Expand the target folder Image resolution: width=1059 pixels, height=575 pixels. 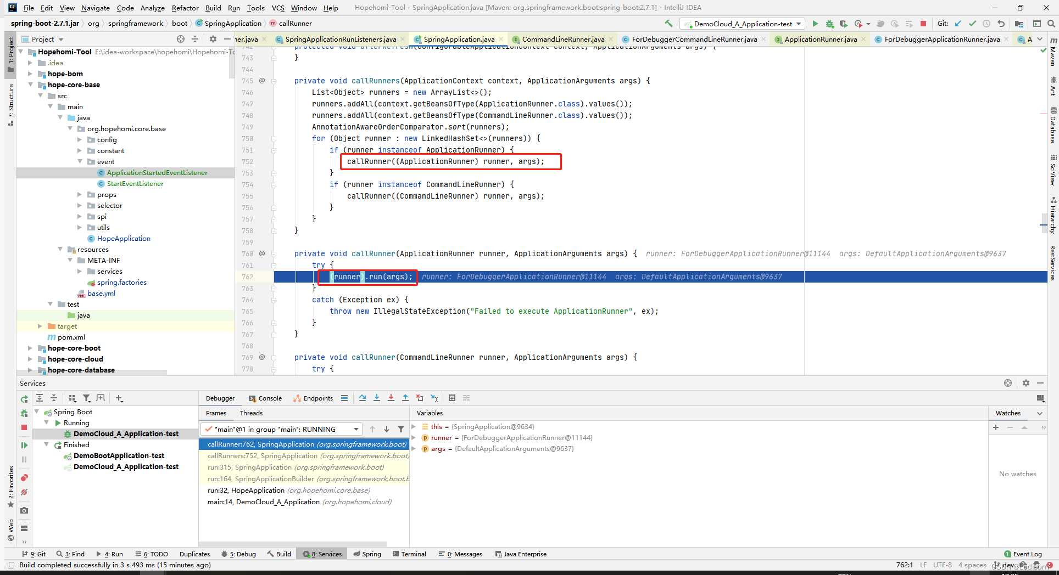(40, 326)
